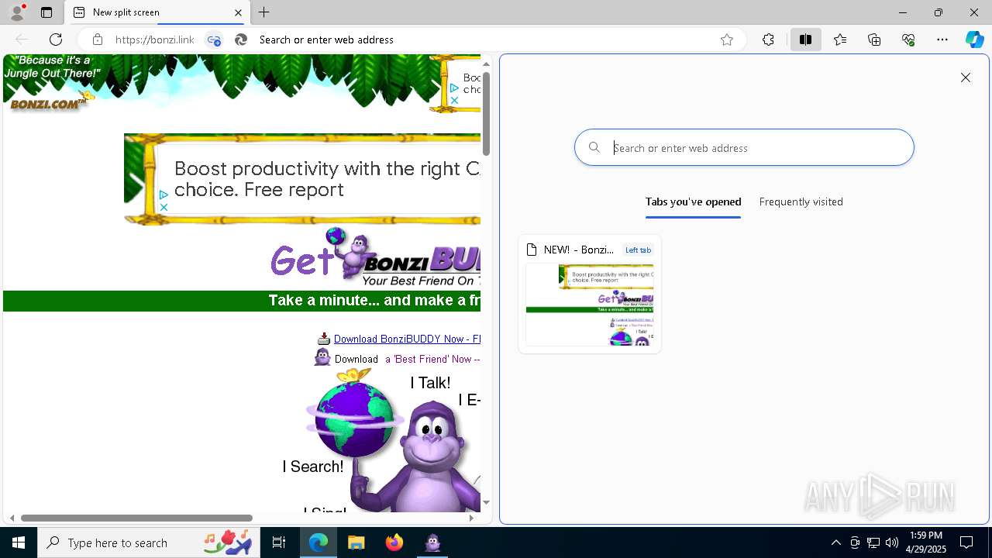Click the linked tabs icon in address bar
Viewport: 992px width, 558px height.
(214, 40)
